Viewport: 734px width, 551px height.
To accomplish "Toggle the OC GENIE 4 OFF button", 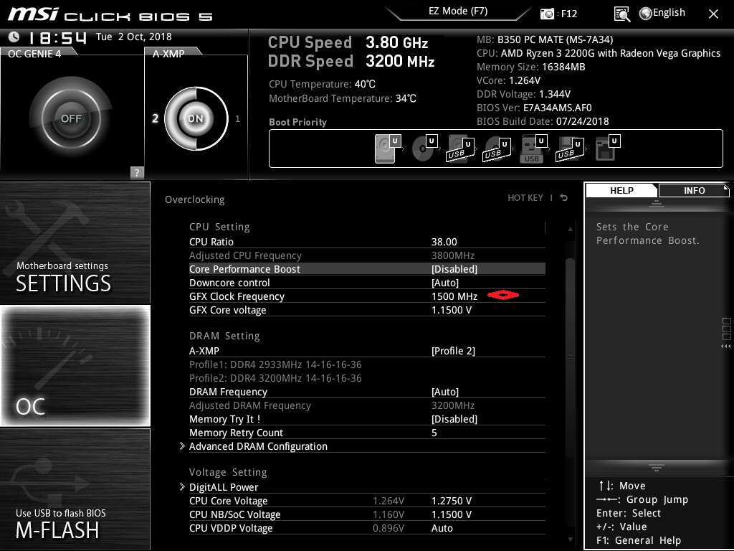I will (x=71, y=118).
